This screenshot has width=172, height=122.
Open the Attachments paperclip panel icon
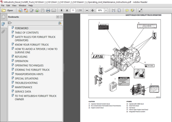coord(3,31)
